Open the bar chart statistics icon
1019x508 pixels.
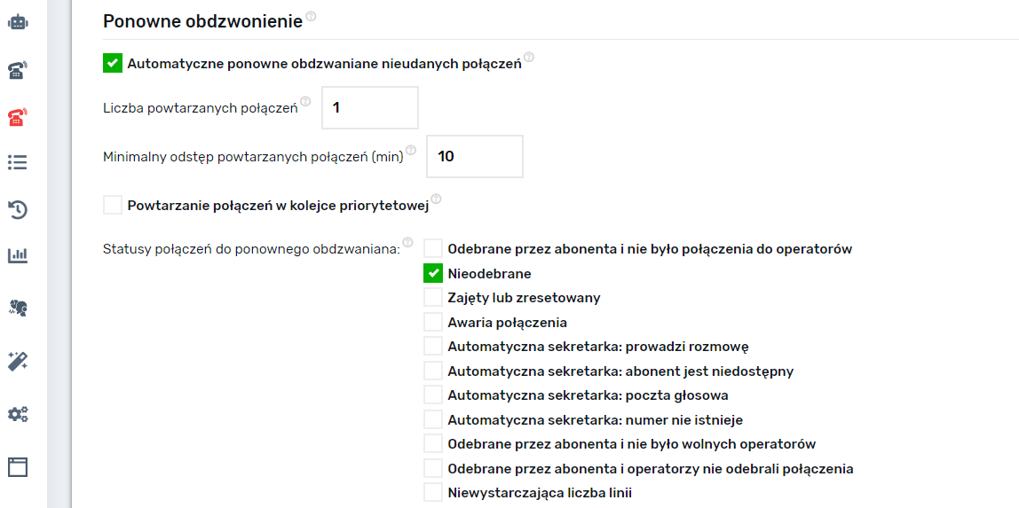(x=18, y=256)
